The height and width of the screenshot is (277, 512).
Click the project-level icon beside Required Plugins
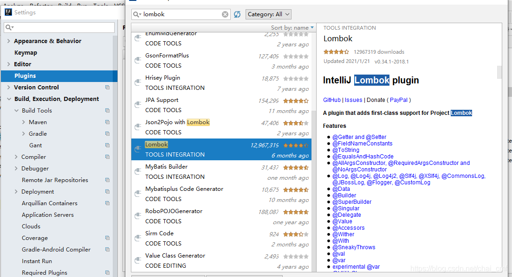pos(107,272)
